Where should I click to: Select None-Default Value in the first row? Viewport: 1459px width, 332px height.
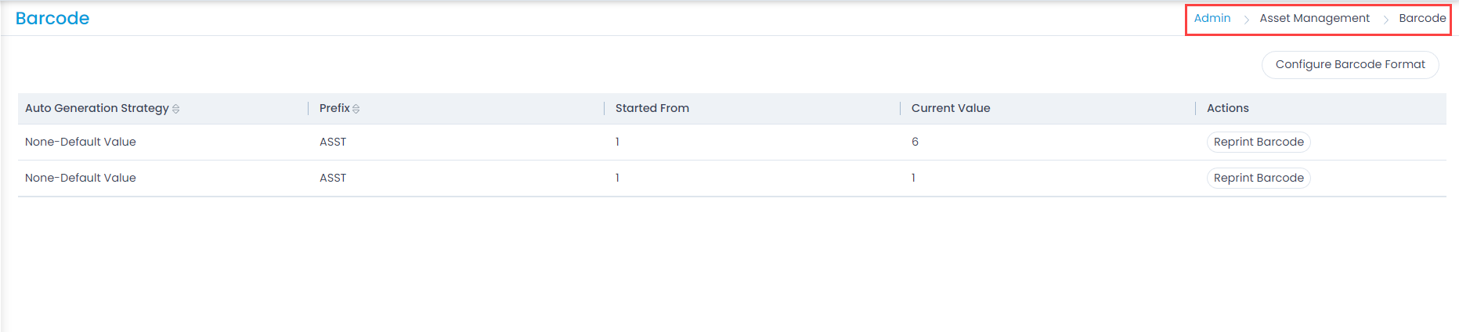[x=80, y=142]
